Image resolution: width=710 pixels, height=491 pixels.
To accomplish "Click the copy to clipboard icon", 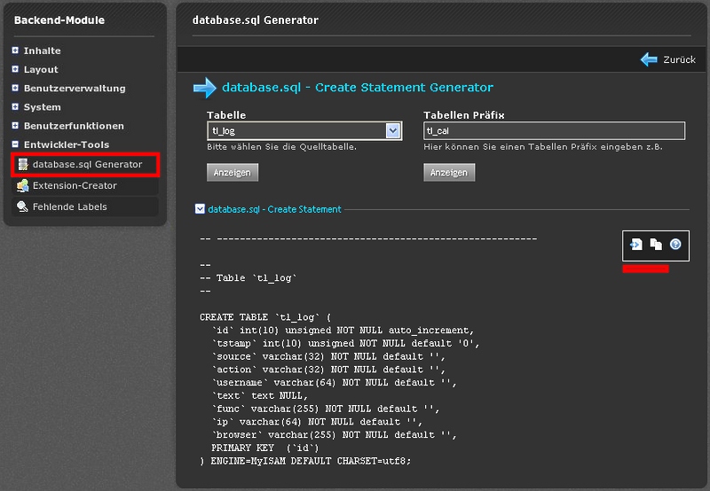I will tap(656, 245).
